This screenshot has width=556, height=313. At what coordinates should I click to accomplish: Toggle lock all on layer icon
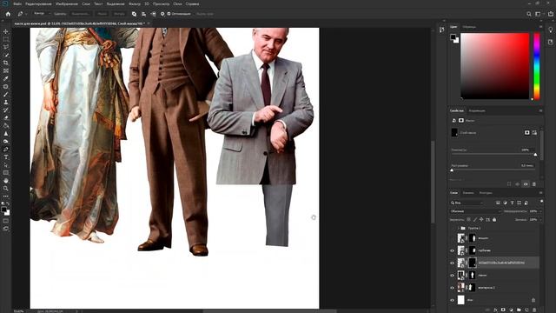click(x=494, y=220)
